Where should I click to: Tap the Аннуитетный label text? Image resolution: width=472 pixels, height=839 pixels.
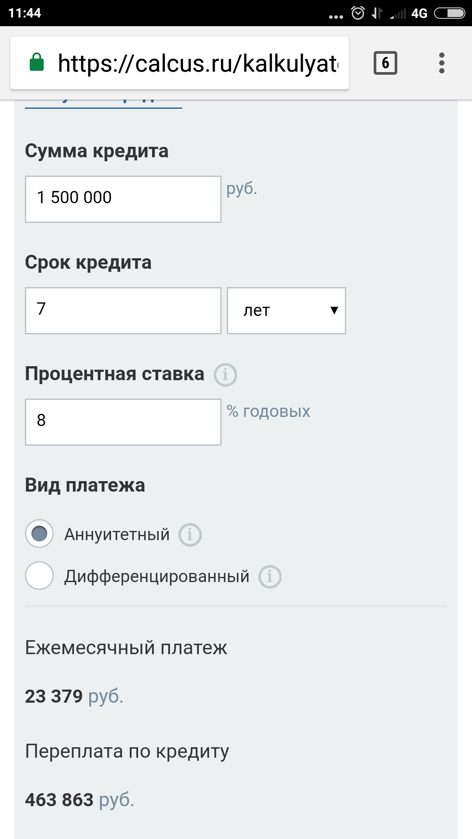pos(117,534)
